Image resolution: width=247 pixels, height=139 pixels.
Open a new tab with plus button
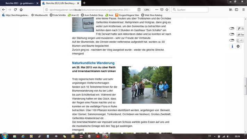click(x=84, y=3)
